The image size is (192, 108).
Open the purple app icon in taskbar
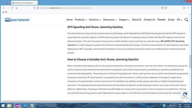point(17,106)
